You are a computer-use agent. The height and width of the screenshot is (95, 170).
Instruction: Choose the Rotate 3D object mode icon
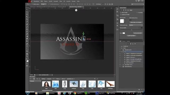coord(103,4)
